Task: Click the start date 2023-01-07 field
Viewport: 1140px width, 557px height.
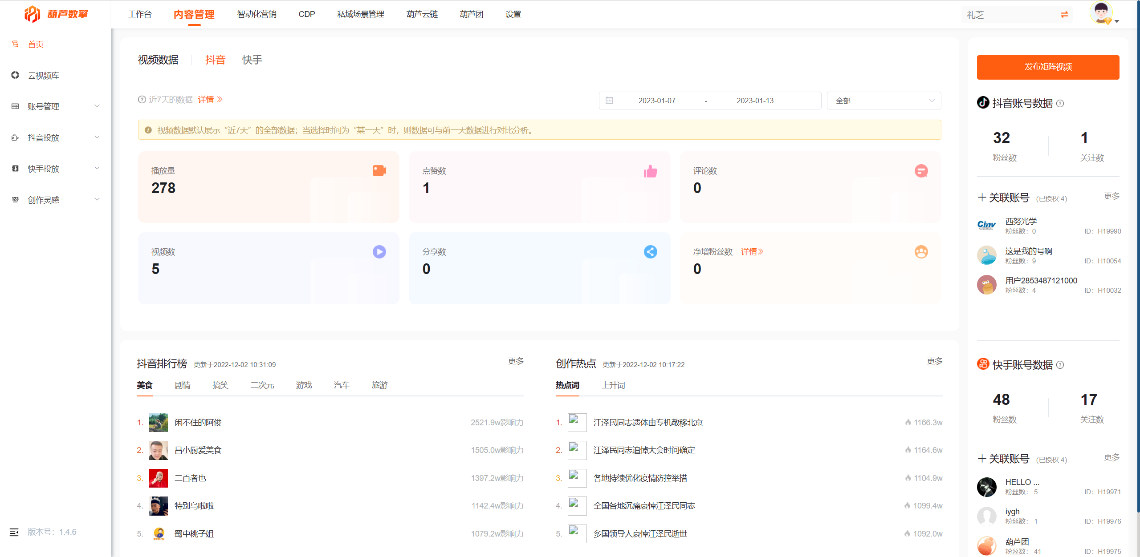Action: 657,101
